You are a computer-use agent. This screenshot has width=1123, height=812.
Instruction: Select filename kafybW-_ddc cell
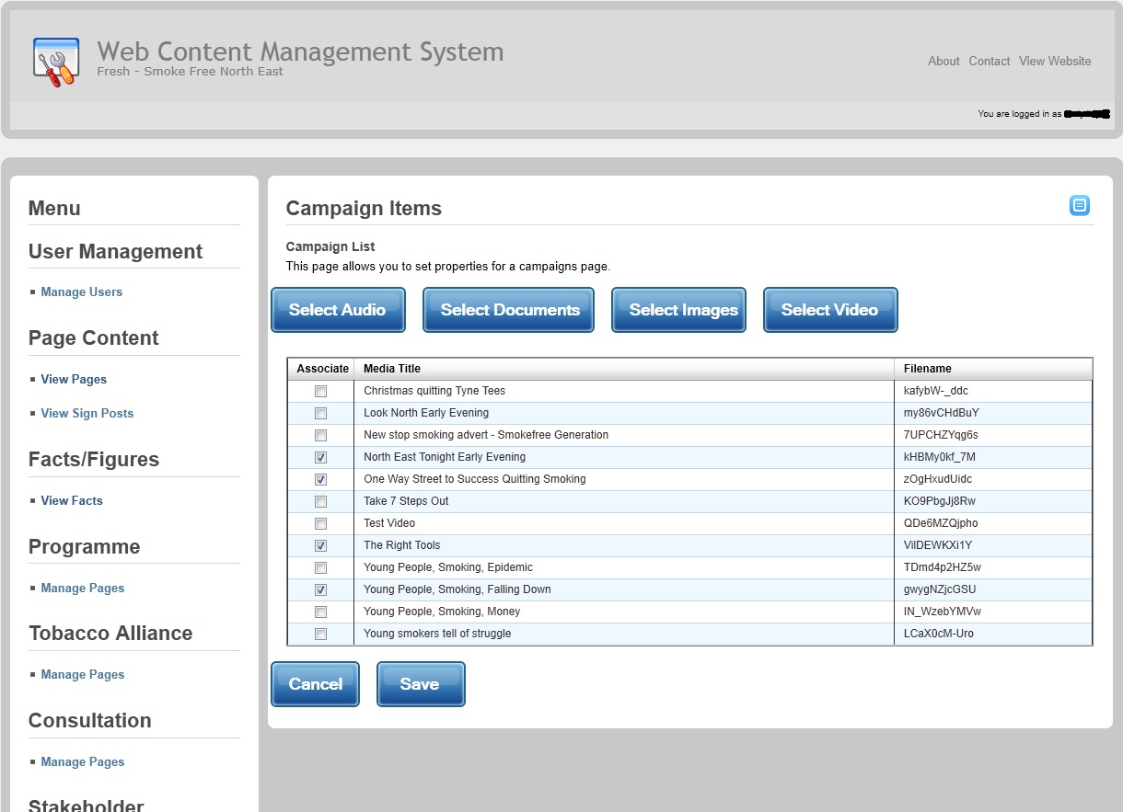(993, 391)
